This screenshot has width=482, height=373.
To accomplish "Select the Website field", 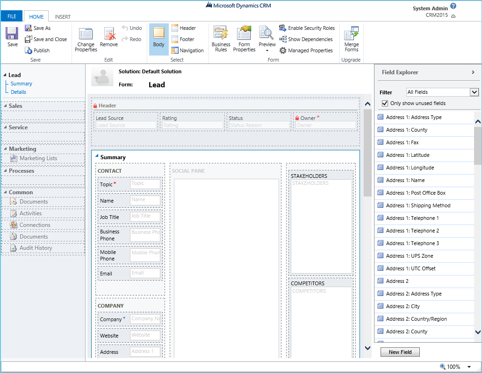I will pos(129,336).
